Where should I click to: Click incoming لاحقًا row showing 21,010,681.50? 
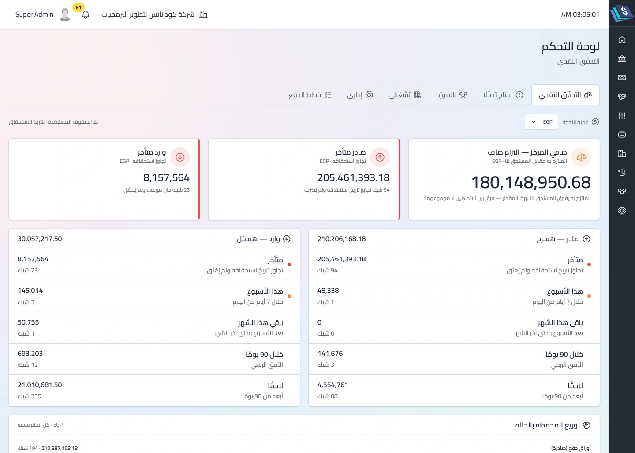(x=154, y=390)
